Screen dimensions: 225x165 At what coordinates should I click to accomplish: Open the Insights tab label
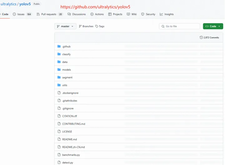coord(169,14)
